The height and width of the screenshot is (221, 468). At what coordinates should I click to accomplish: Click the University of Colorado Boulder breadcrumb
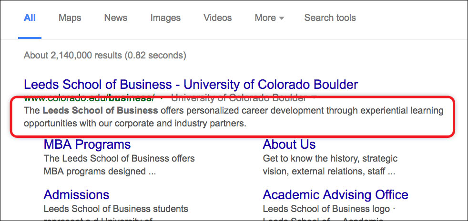[239, 97]
